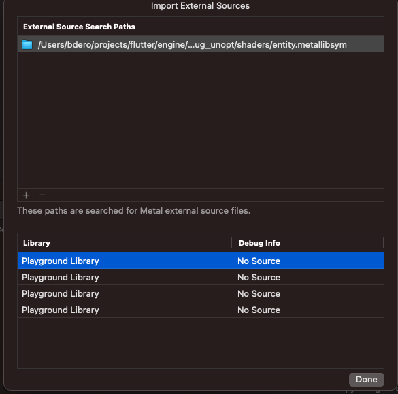
Task: Click the column divider between Library and Debug Info
Action: click(x=232, y=243)
